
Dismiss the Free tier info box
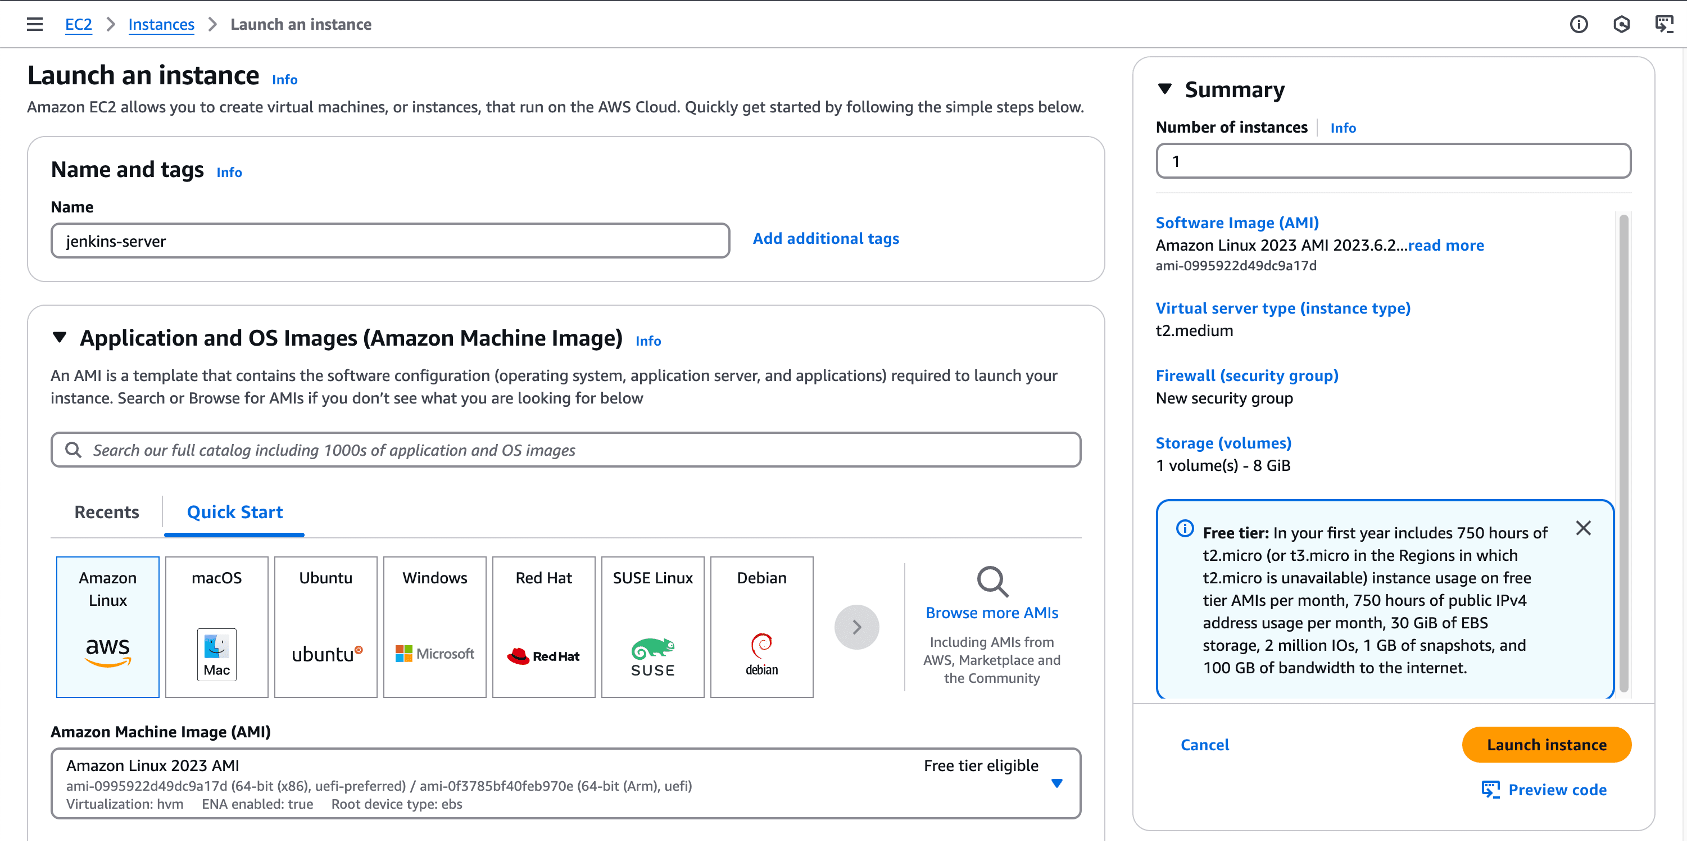pyautogui.click(x=1583, y=528)
